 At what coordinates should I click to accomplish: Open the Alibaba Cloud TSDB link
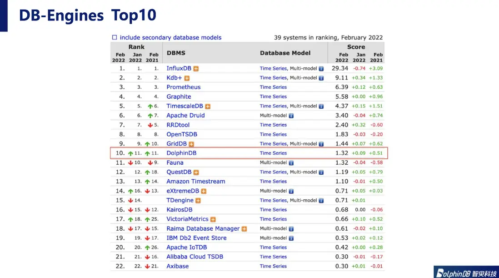195,257
